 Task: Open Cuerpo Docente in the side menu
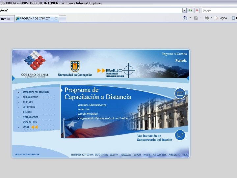[x=30, y=117]
